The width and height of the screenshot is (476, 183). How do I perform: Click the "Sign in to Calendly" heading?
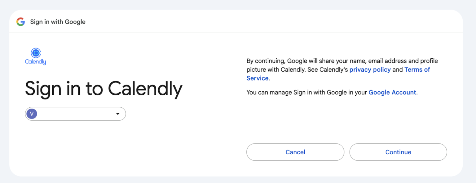point(104,89)
